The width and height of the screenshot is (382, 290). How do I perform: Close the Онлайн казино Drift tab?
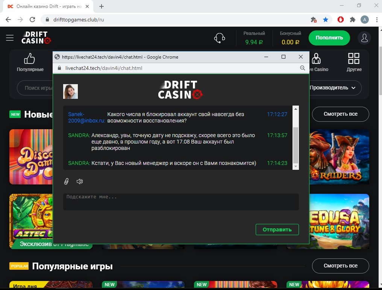point(87,7)
